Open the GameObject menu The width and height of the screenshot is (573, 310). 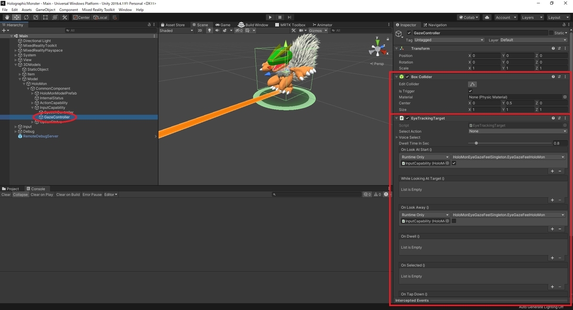[45, 10]
